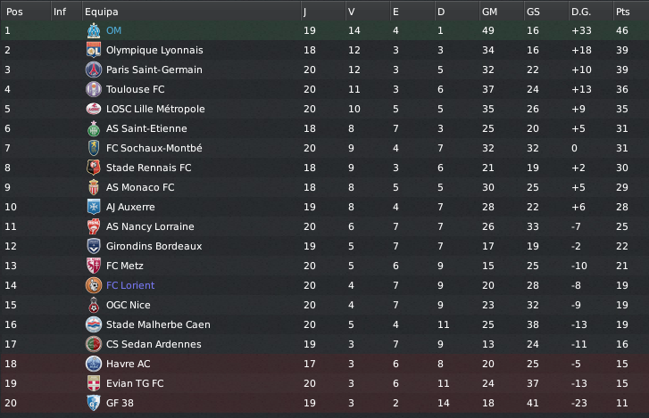Viewport: 649px width, 418px height.
Task: Open the OM team link
Action: pyautogui.click(x=113, y=30)
